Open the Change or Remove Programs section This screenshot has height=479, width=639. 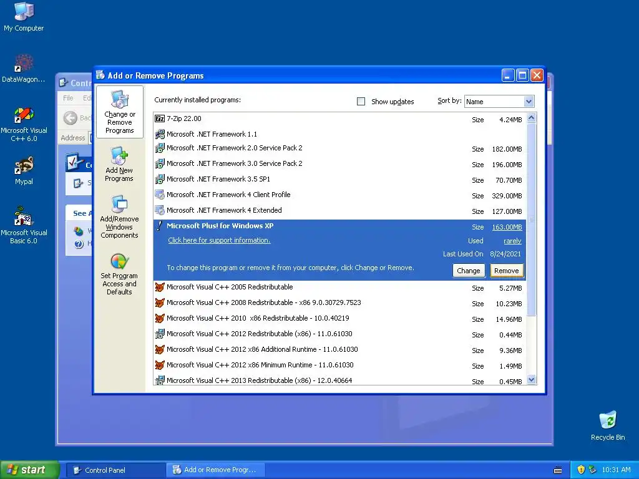tap(119, 112)
